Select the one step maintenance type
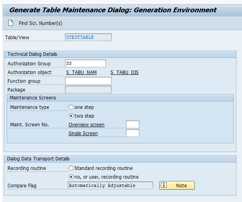The height and width of the screenshot is (202, 242). pos(71,107)
